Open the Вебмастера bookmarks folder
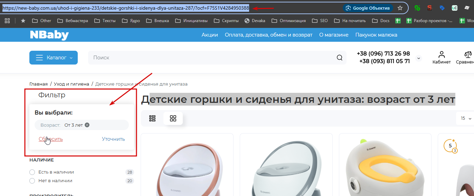The height and width of the screenshot is (196, 474). (73, 21)
